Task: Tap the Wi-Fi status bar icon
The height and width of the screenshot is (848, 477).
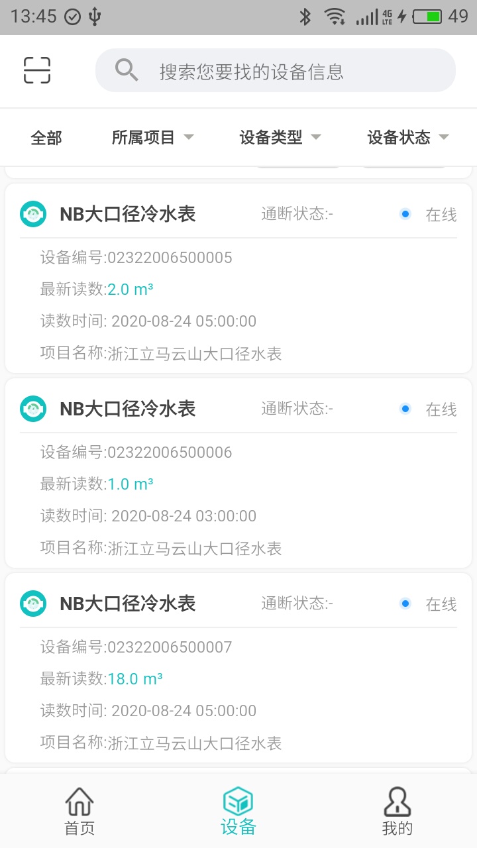Action: tap(335, 17)
